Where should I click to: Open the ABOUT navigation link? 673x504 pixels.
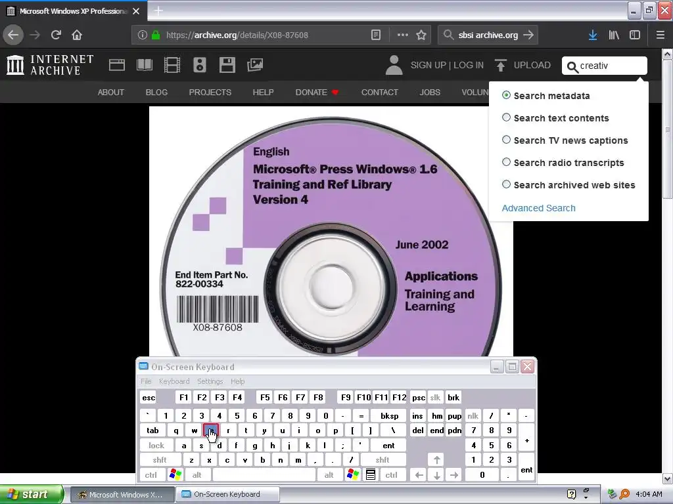[x=110, y=92]
